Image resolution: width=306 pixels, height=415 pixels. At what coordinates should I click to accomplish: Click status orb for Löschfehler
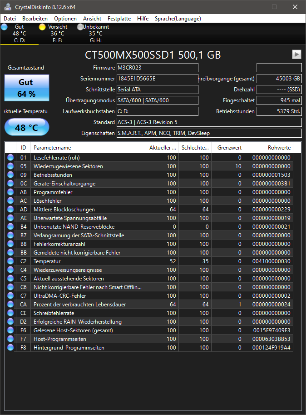point(10,200)
